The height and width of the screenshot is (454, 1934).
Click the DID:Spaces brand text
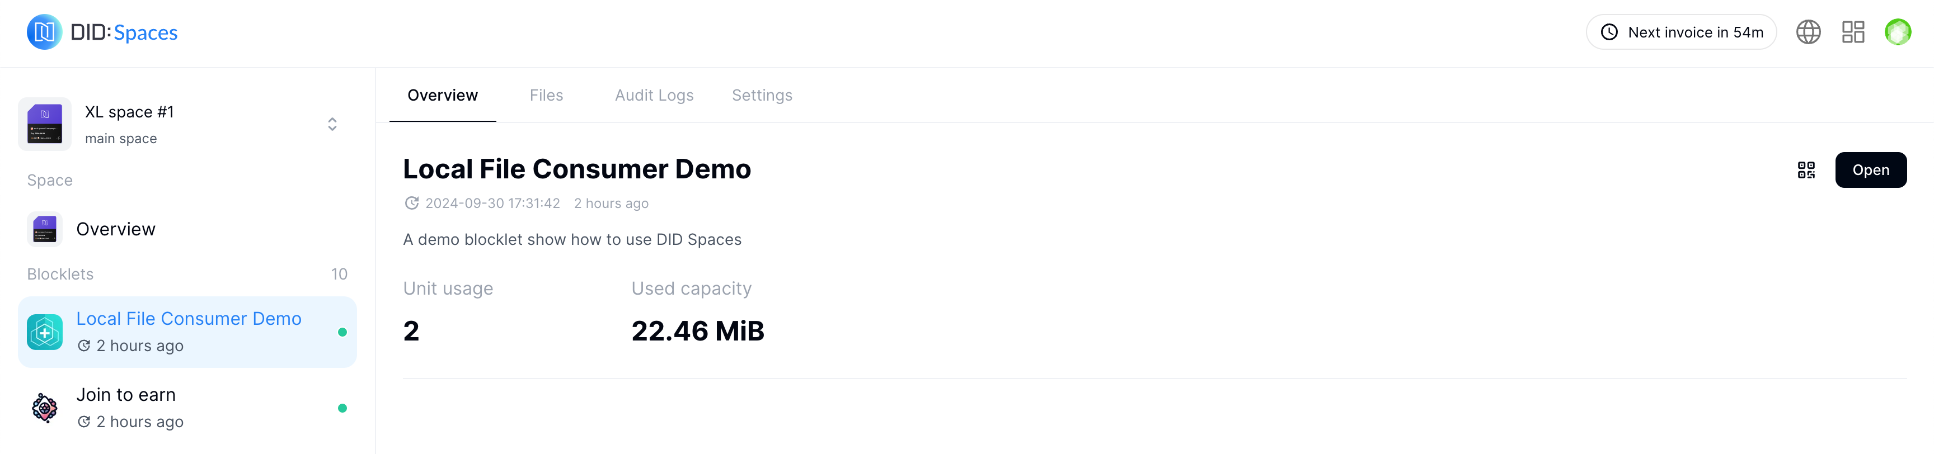coord(124,32)
